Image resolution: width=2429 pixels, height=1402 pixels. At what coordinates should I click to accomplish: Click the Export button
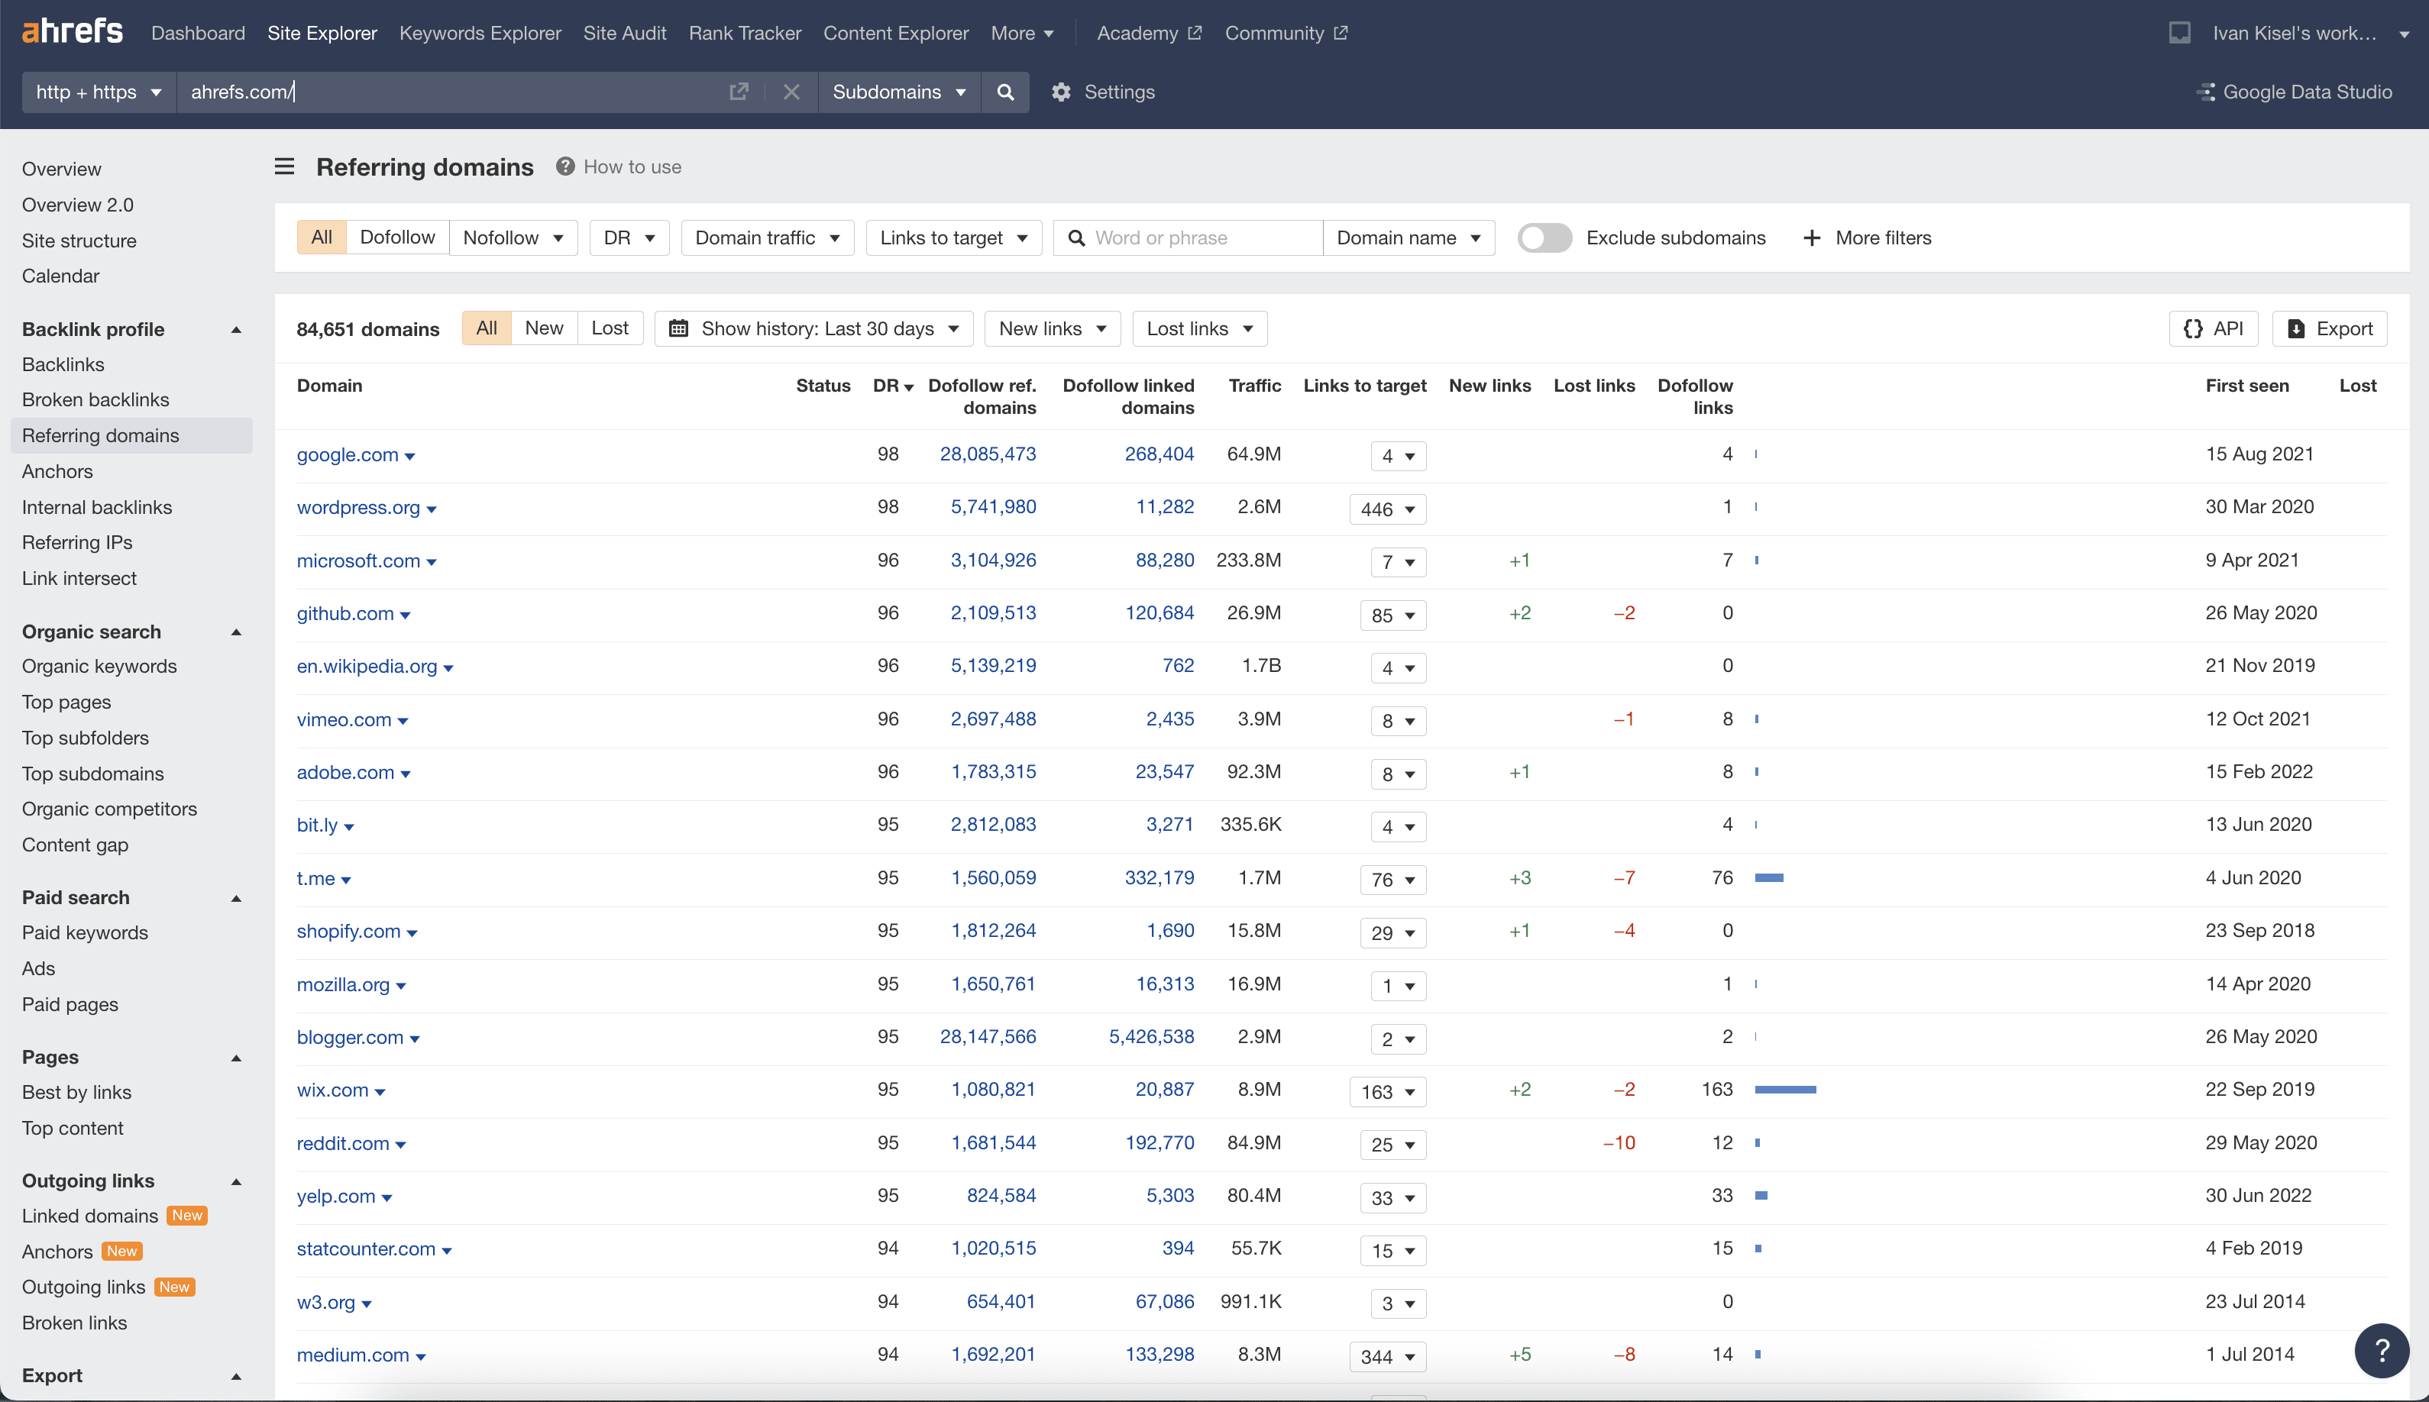pos(2329,328)
